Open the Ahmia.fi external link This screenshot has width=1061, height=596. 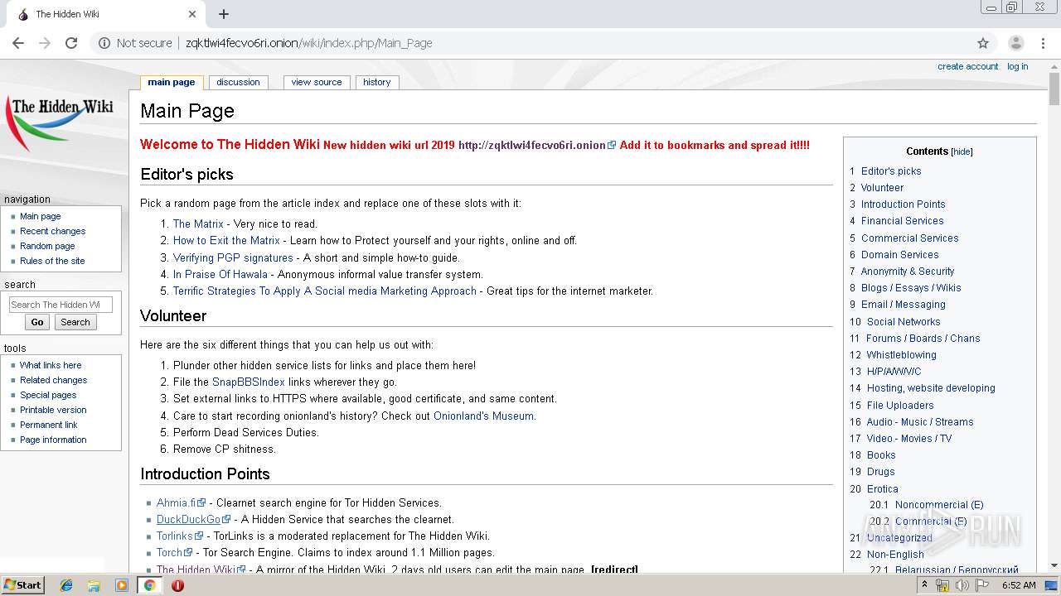tap(181, 502)
